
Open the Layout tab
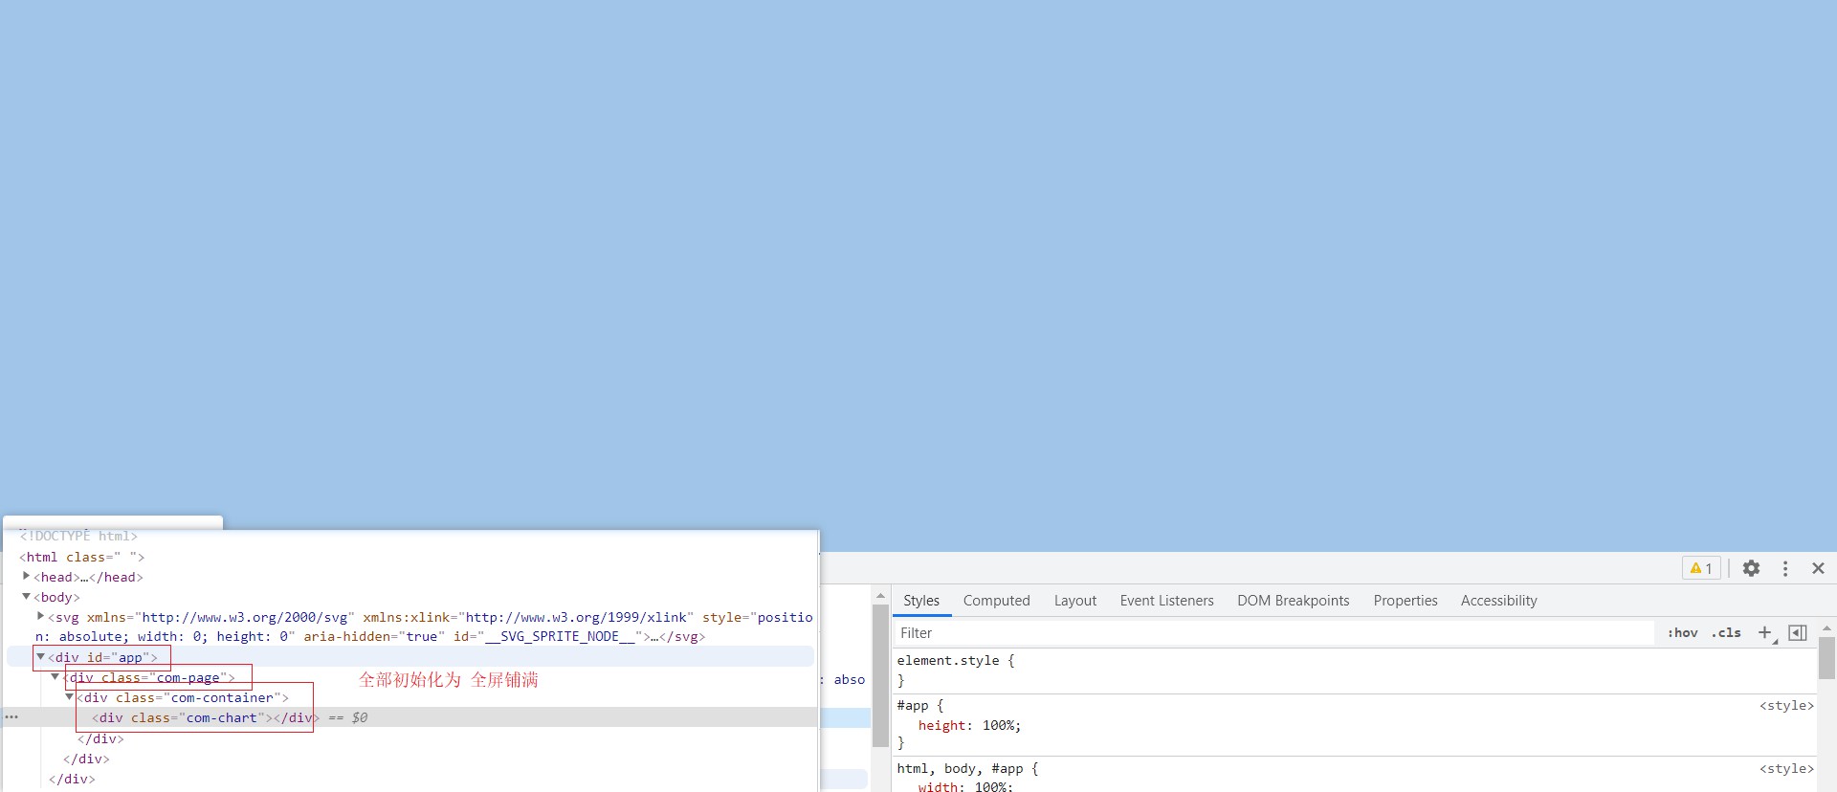(x=1075, y=601)
